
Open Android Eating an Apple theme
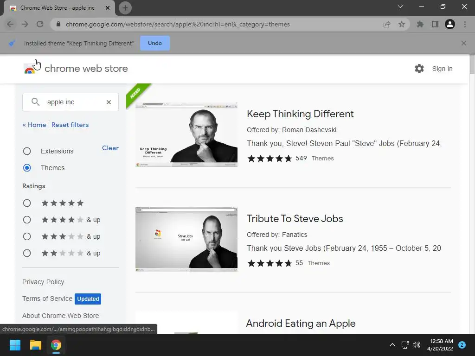pyautogui.click(x=301, y=323)
